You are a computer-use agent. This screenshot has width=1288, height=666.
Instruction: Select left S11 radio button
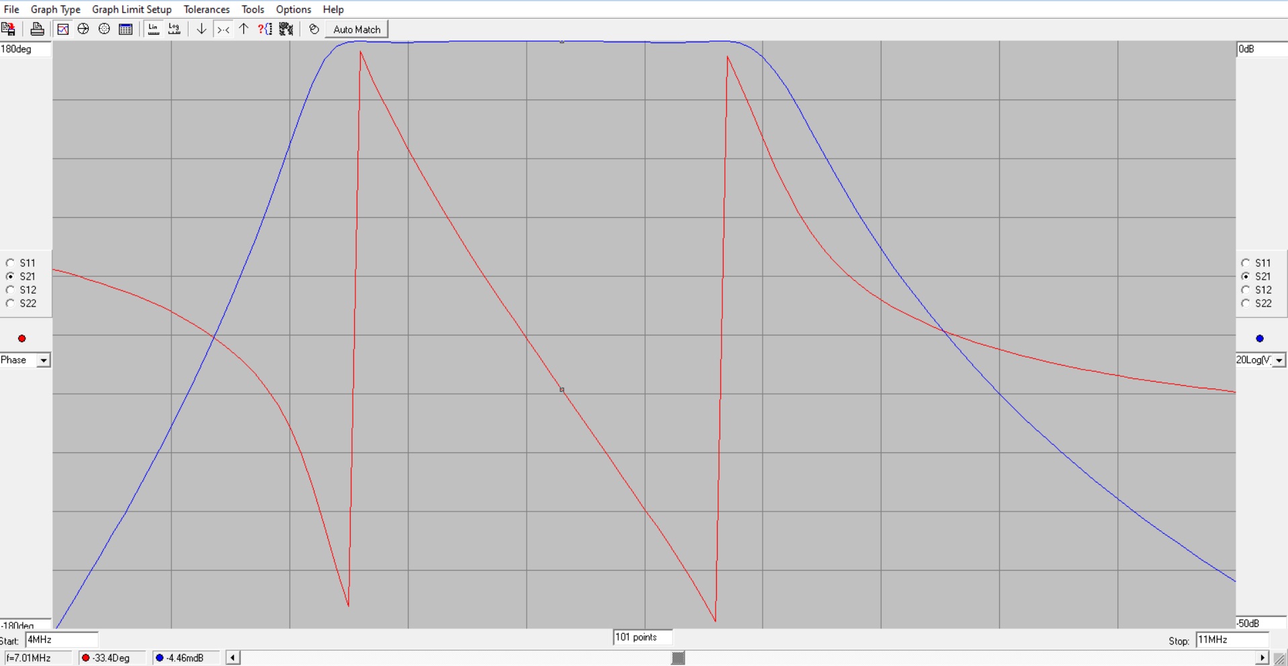click(x=10, y=263)
